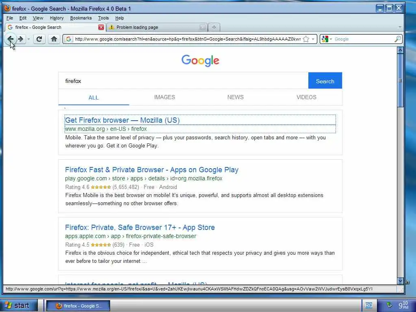Click the www.mozilla.org › en-US › firefox URL text
The image size is (416, 312).
click(106, 129)
